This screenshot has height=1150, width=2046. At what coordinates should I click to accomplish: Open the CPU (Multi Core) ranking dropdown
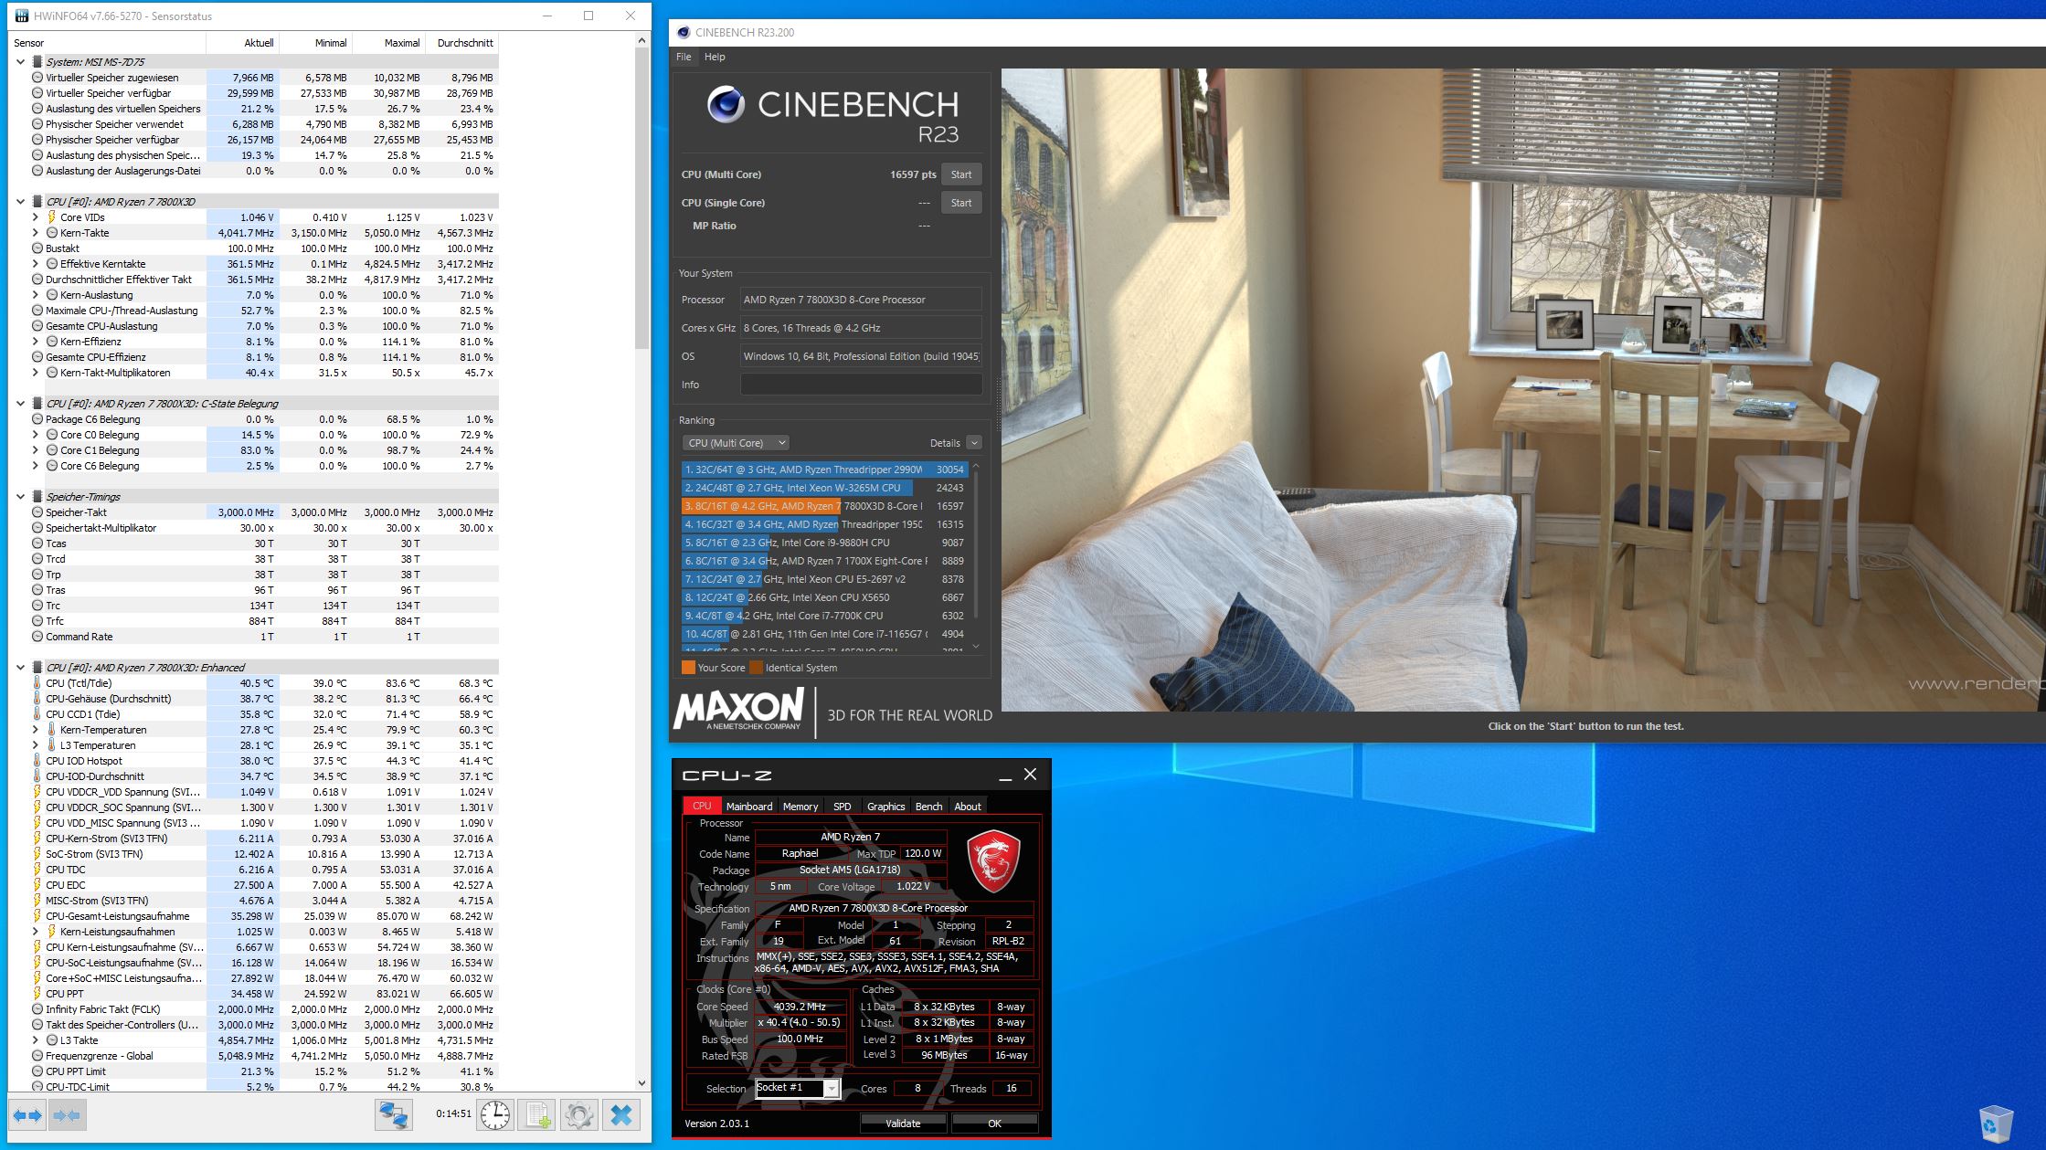tap(736, 443)
